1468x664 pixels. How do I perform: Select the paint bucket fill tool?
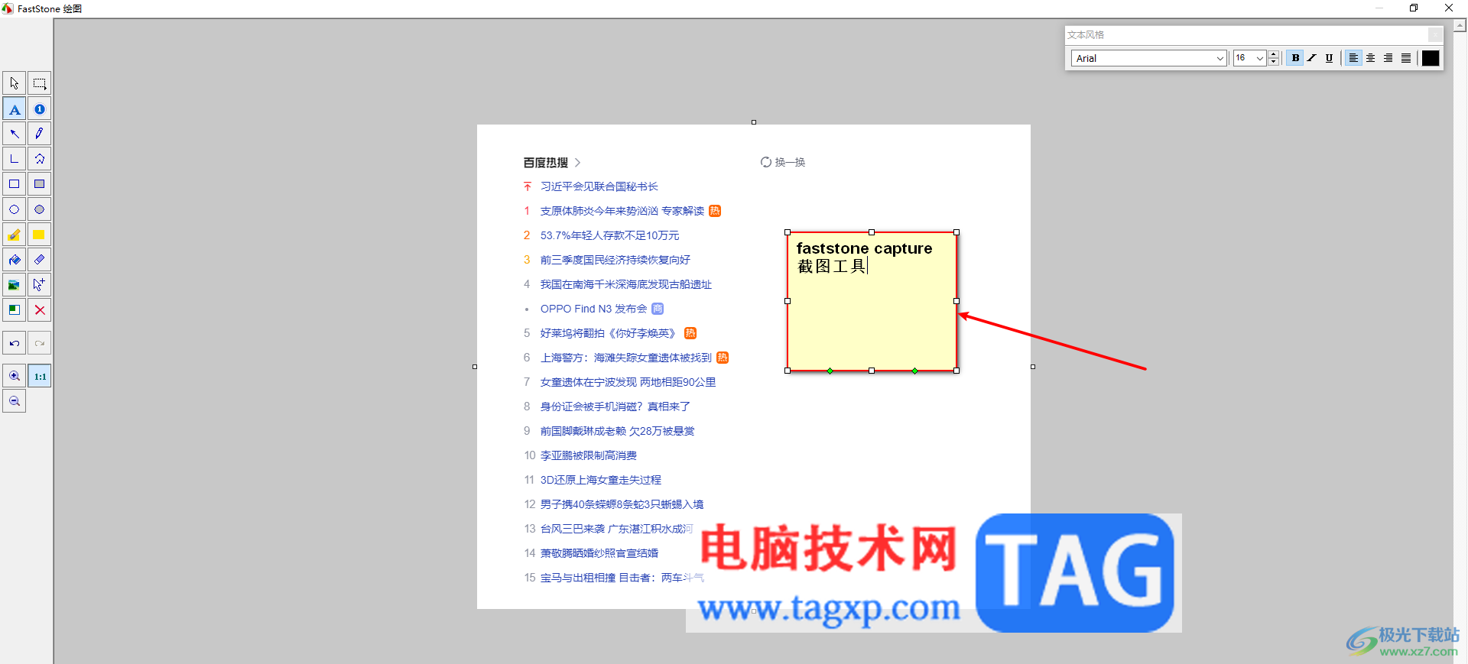click(x=15, y=260)
